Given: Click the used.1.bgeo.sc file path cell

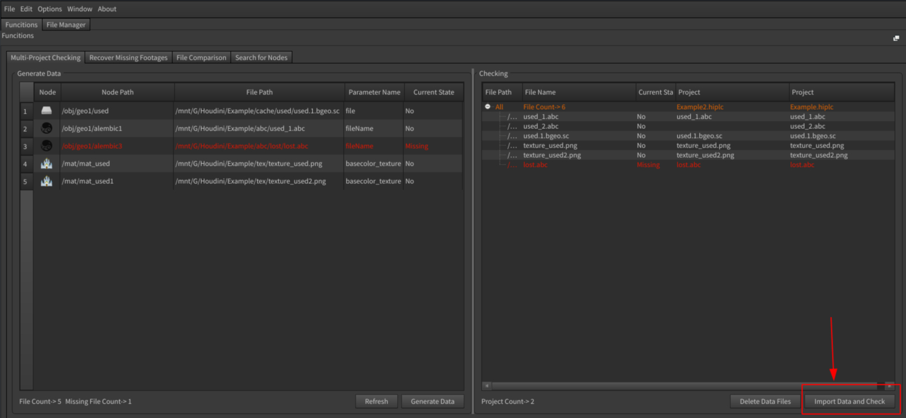Looking at the screenshot, I should (x=259, y=111).
